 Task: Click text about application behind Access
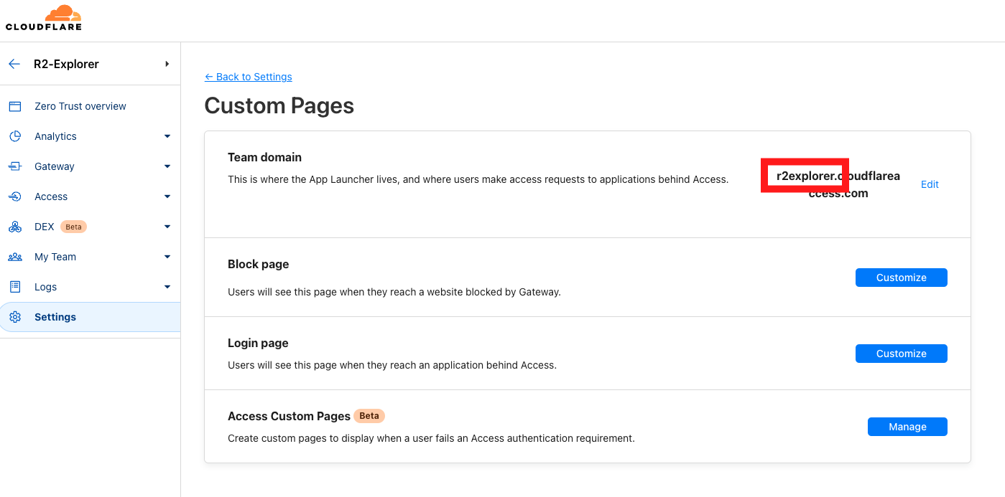(392, 365)
